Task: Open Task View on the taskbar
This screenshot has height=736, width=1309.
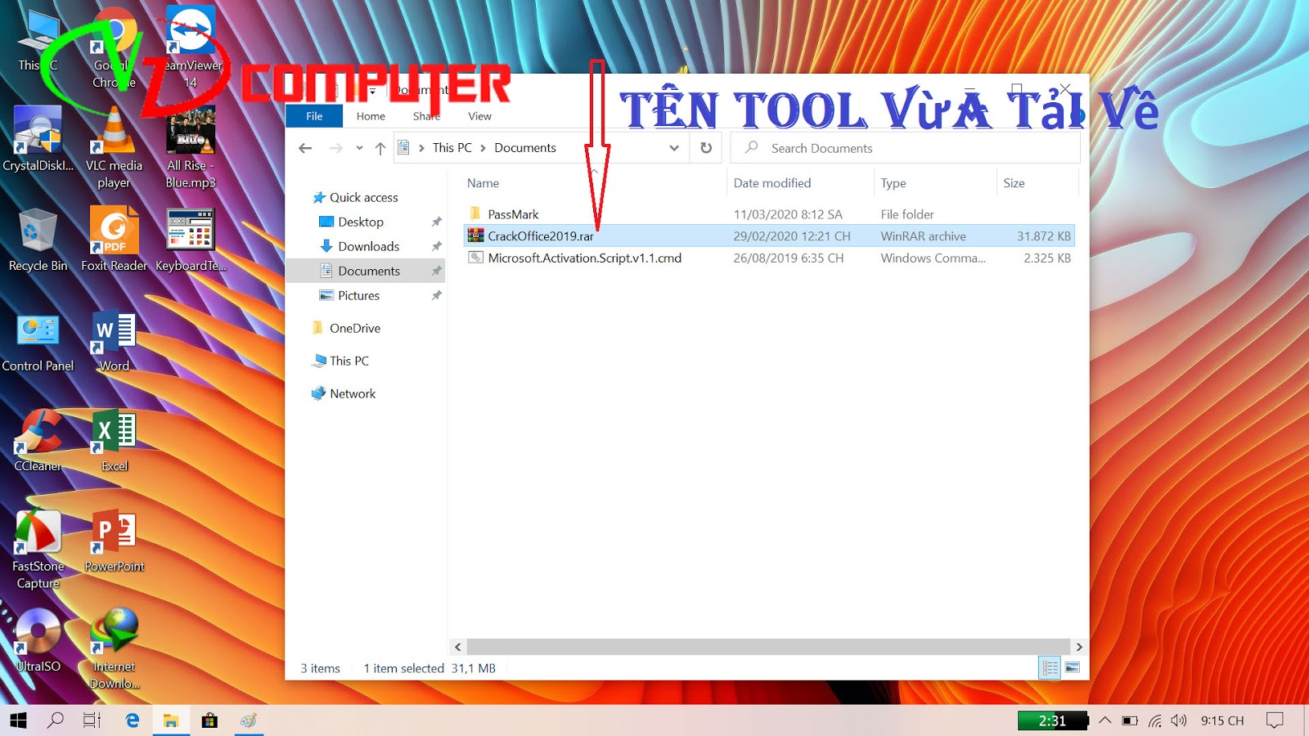Action: tap(92, 720)
